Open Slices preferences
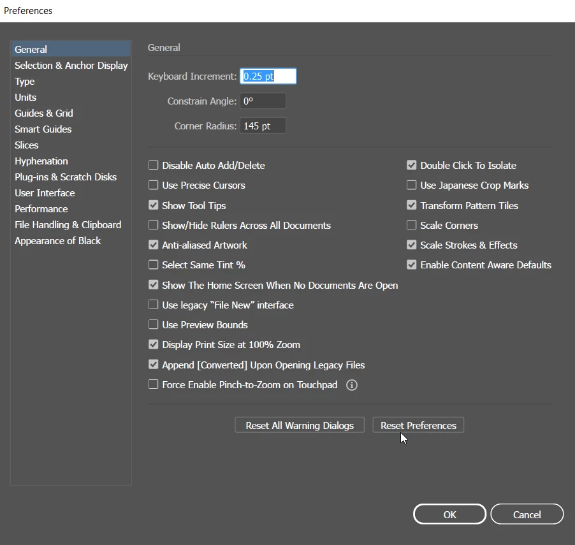 pos(71,145)
